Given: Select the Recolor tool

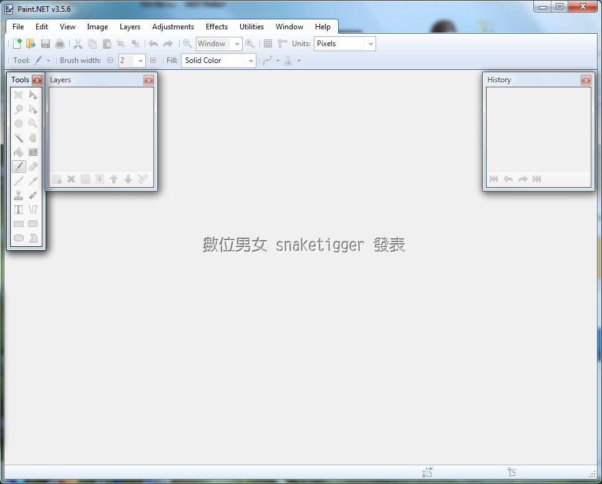Looking at the screenshot, I should [x=33, y=195].
